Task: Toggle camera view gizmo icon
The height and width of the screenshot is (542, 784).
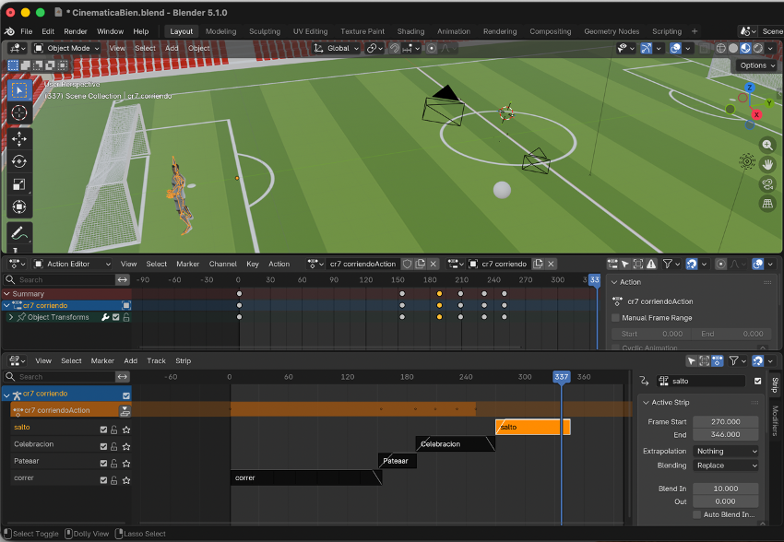Action: pyautogui.click(x=767, y=184)
